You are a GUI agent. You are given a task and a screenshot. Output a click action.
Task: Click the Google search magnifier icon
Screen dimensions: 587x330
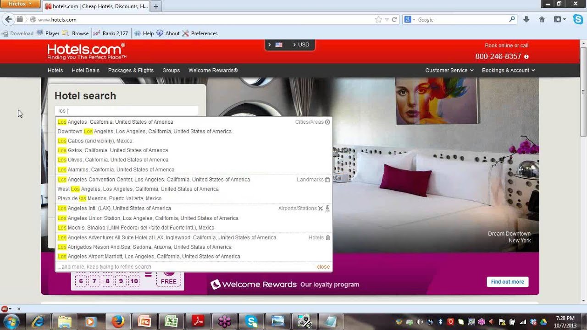click(512, 20)
